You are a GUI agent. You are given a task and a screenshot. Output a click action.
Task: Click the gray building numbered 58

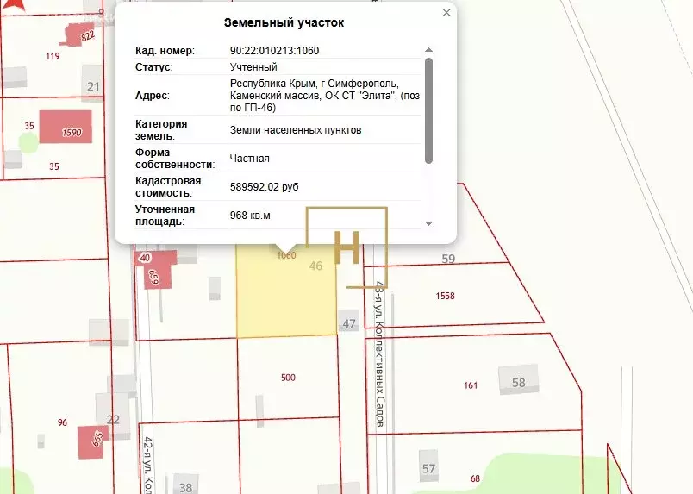518,381
